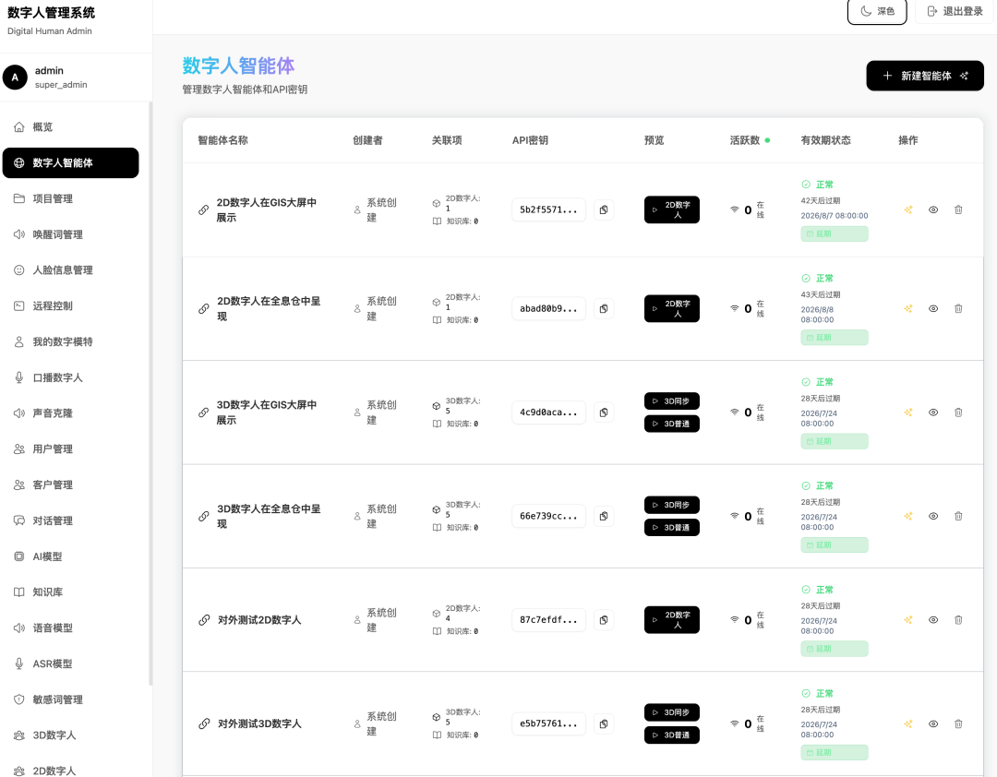Image resolution: width=997 pixels, height=777 pixels.
Task: Preview 2D数字人 for key 87c7efdf
Action: 671,620
